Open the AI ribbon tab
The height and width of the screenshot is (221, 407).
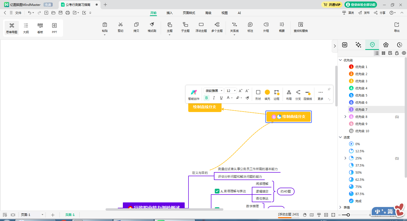pos(239,13)
